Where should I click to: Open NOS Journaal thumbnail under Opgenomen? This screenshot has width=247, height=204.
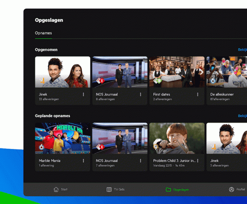point(120,72)
